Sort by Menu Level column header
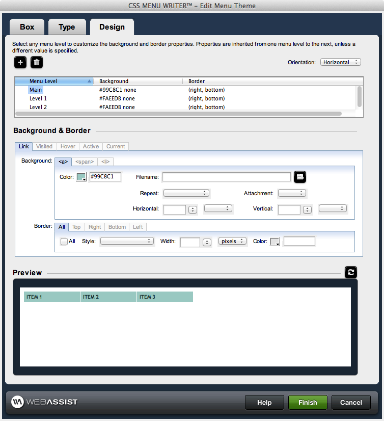384x421 pixels. click(x=54, y=81)
